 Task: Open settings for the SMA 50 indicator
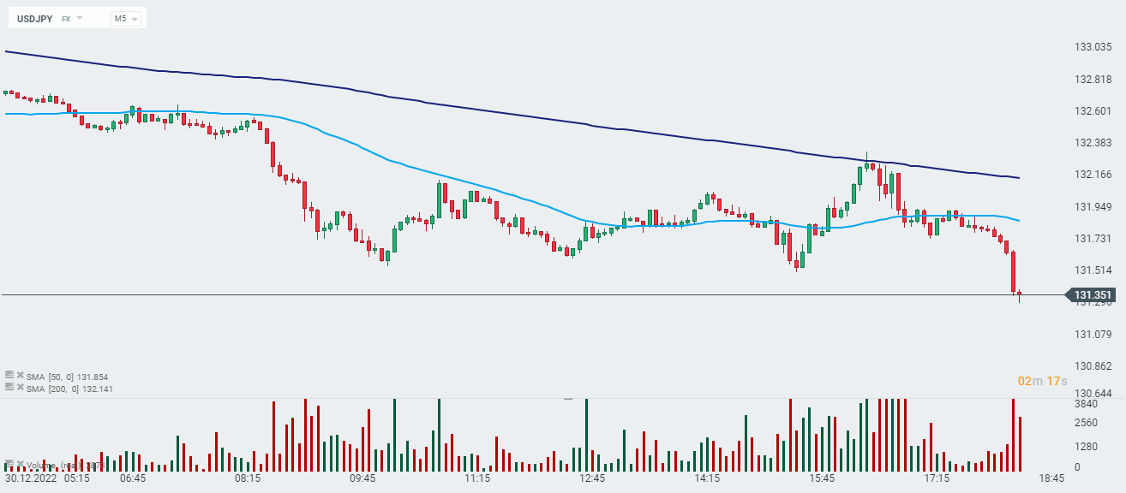click(x=9, y=375)
